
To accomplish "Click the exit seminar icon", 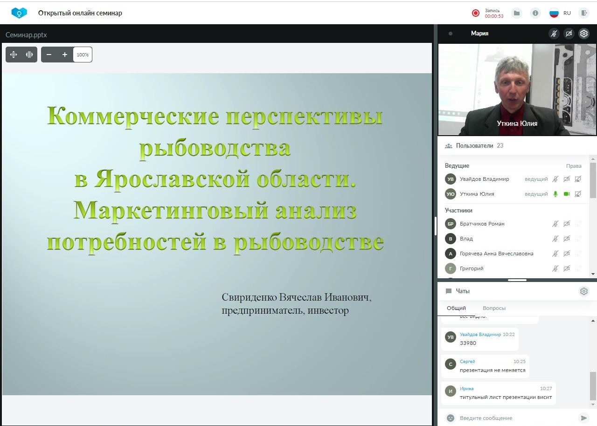I will (584, 13).
